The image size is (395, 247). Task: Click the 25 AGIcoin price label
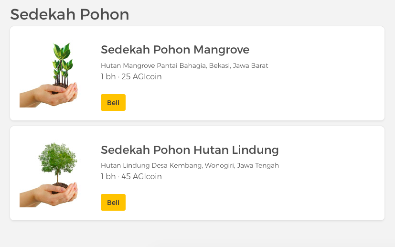(x=141, y=77)
